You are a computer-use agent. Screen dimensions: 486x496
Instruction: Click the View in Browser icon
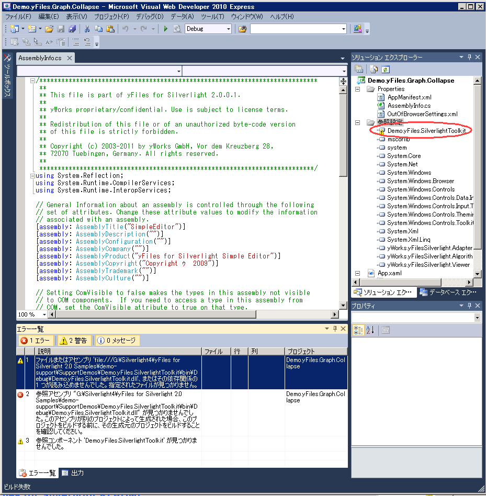tap(177, 29)
